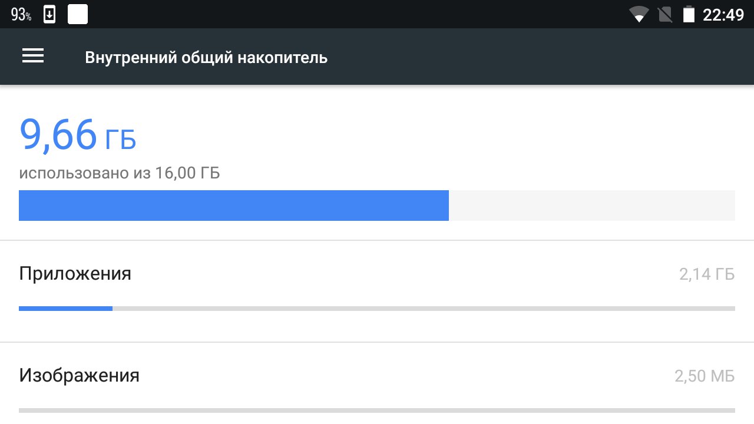
Task: Tap the 2,14 ГБ apps size value
Action: click(706, 274)
